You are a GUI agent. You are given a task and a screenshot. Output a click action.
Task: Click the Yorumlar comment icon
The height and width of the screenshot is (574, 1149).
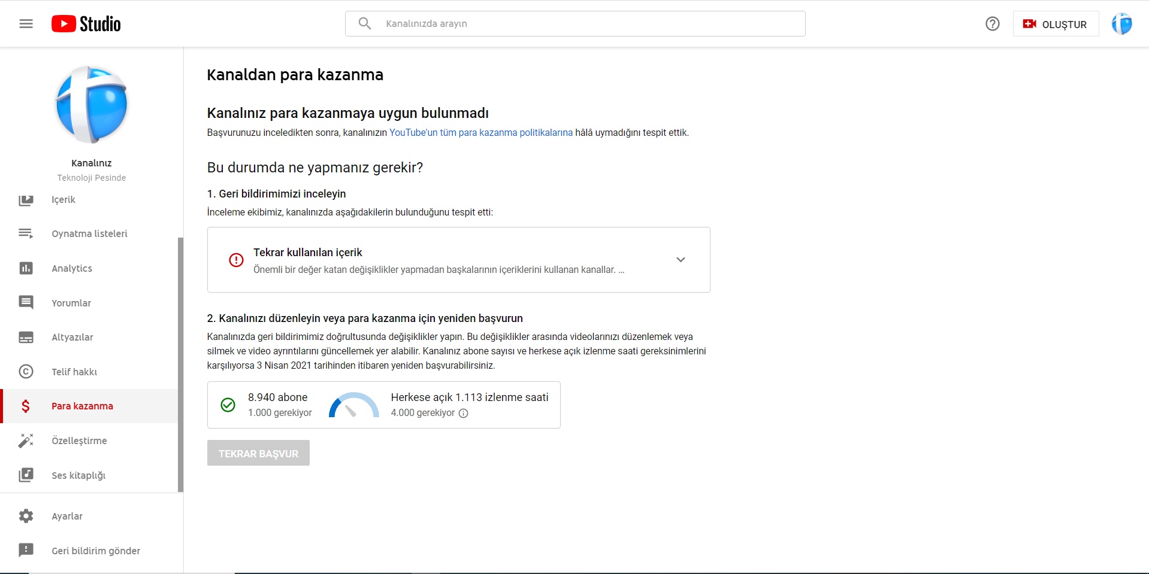(x=26, y=303)
